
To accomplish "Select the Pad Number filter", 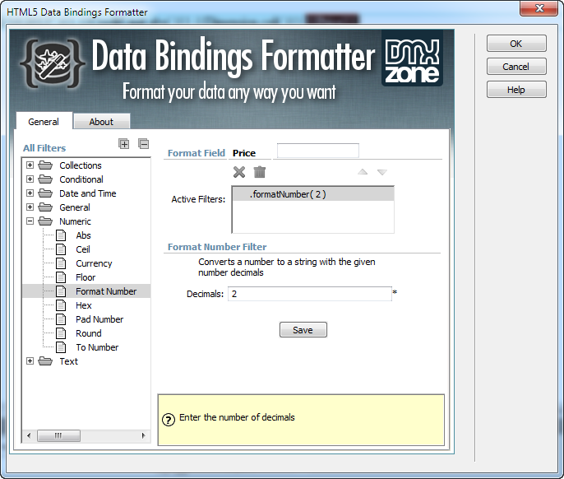I will [99, 319].
